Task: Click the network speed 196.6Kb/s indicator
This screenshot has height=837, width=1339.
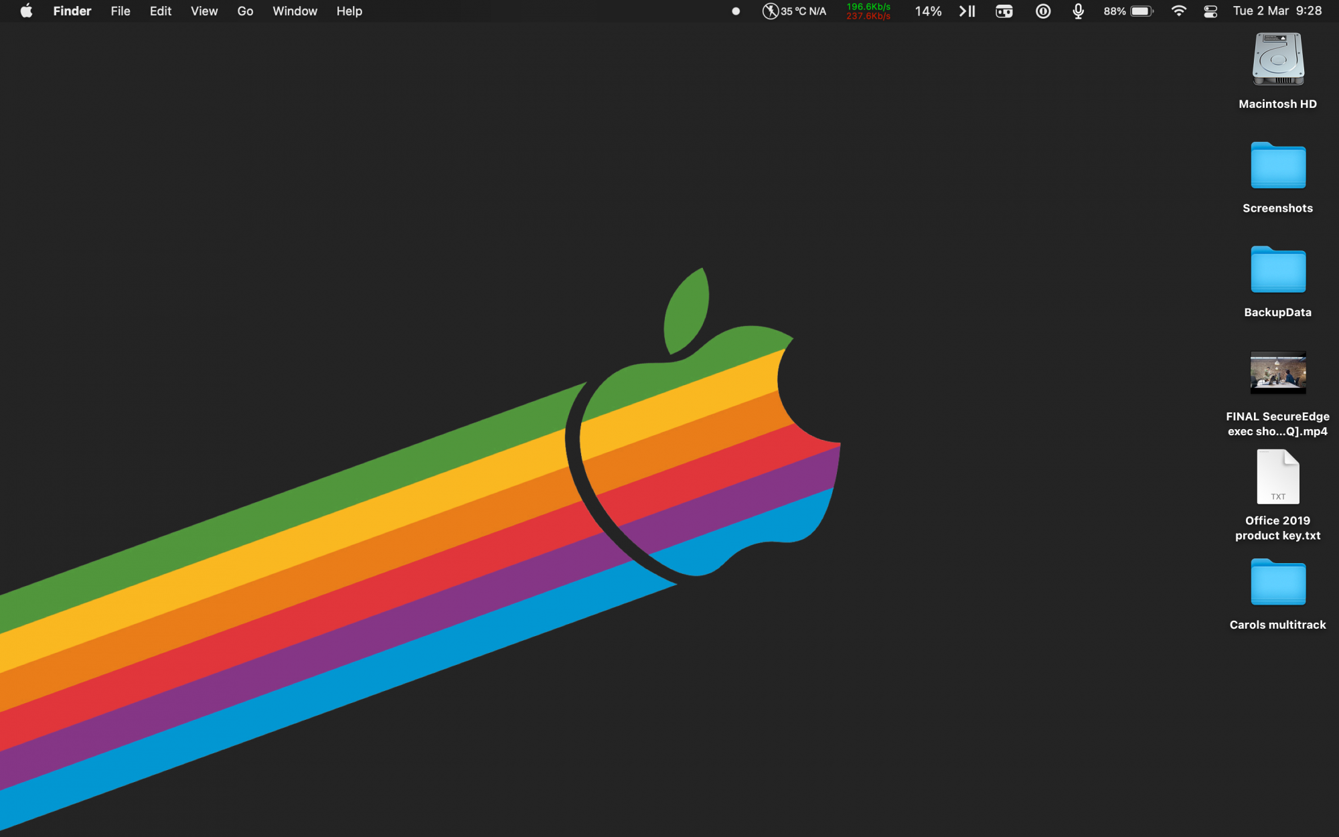Action: [868, 11]
